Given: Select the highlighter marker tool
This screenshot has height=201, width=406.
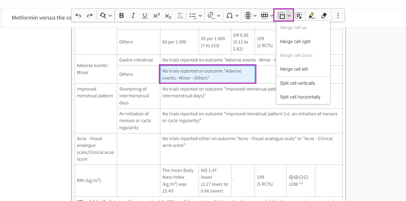Looking at the screenshot, I should point(312,16).
